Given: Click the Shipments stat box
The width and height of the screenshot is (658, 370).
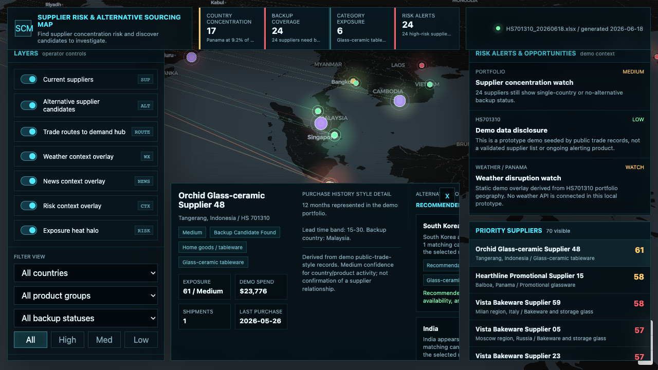Looking at the screenshot, I should pos(205,317).
